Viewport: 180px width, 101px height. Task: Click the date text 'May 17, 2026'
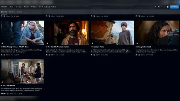tap(15, 55)
